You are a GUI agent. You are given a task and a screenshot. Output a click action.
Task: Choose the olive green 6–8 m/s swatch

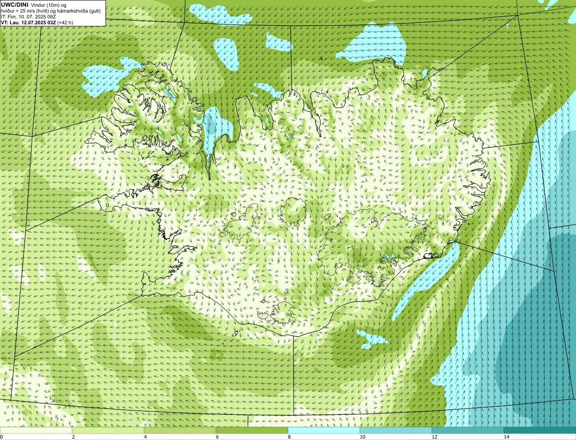[252, 430]
